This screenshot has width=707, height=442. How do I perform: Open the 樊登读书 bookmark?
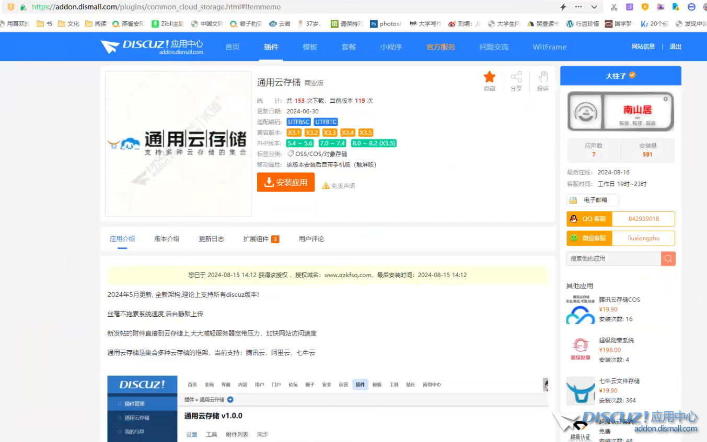coord(543,23)
